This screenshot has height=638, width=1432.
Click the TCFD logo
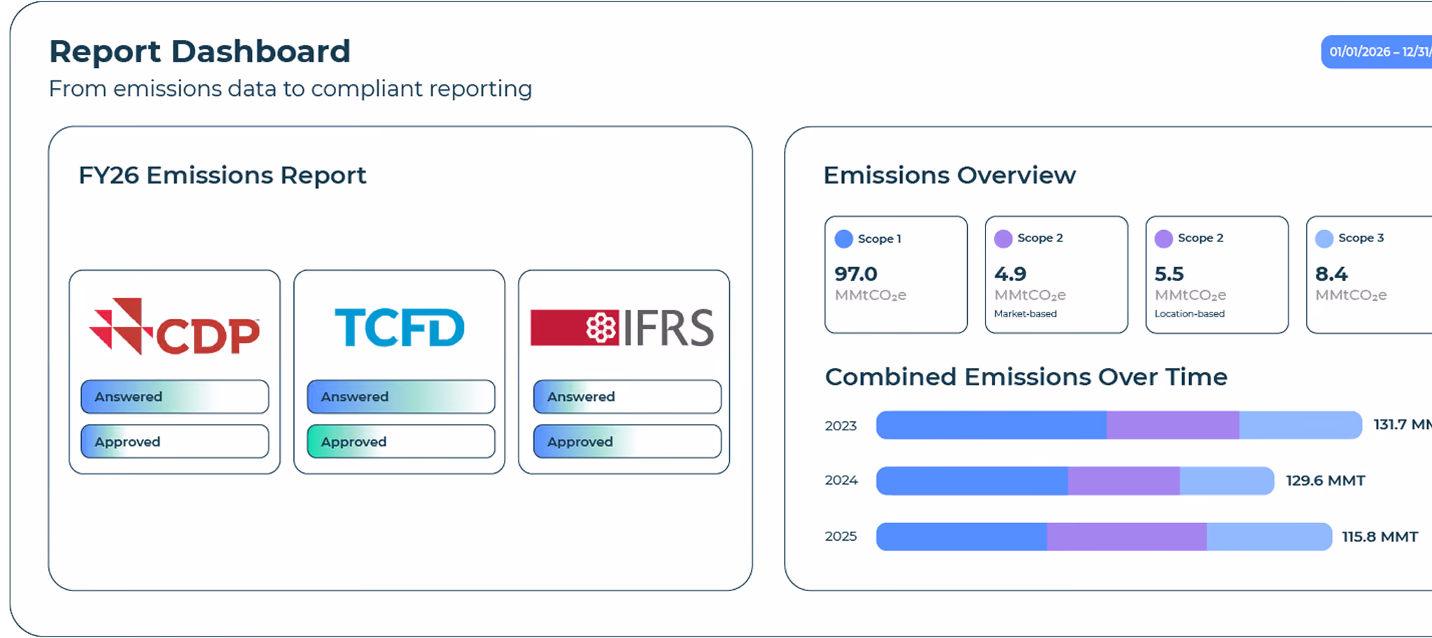click(400, 327)
